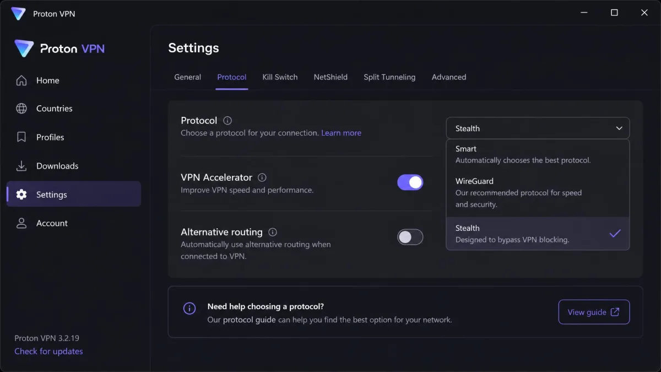The image size is (661, 372).
Task: Open Account in the sidebar
Action: [74, 223]
